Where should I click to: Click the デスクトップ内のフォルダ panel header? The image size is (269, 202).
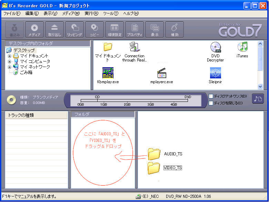[x=48, y=44]
